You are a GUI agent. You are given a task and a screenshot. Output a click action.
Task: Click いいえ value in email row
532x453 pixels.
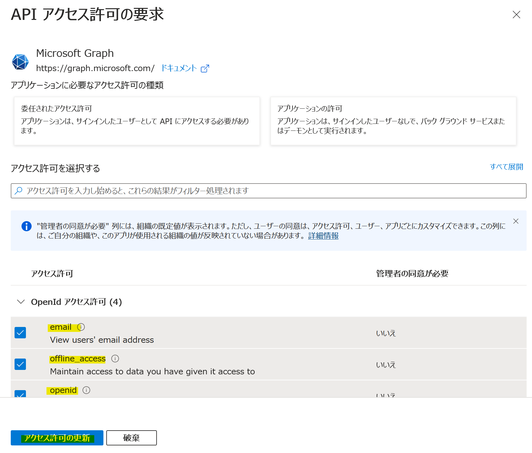pyautogui.click(x=386, y=333)
